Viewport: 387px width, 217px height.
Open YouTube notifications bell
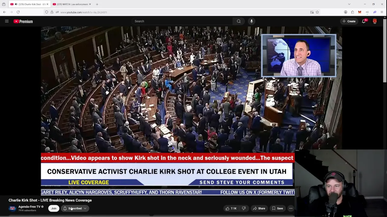click(x=364, y=21)
